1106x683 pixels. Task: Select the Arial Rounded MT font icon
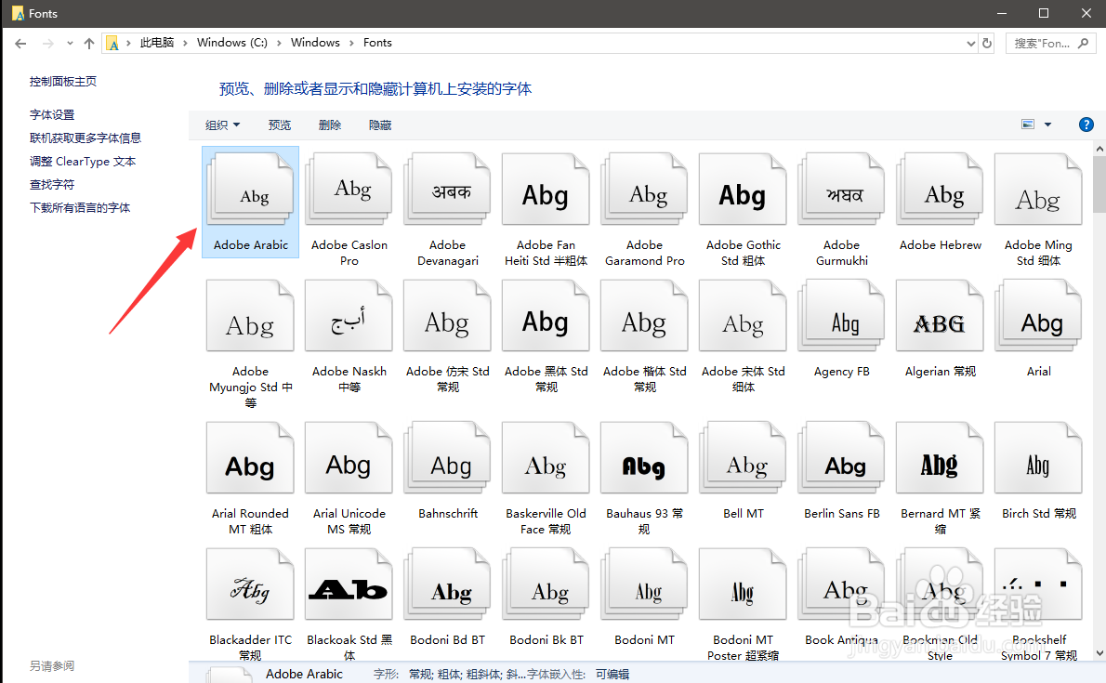coord(250,457)
